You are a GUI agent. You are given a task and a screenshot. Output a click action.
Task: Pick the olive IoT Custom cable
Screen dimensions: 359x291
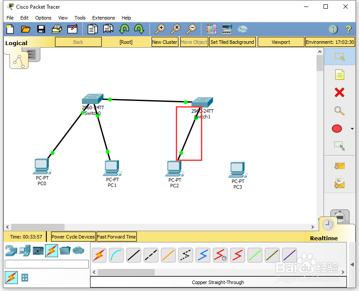(x=272, y=255)
